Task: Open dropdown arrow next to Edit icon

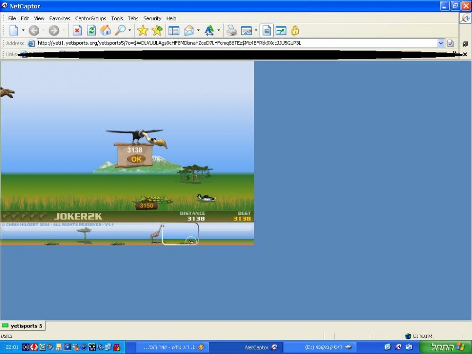Action: [x=256, y=30]
